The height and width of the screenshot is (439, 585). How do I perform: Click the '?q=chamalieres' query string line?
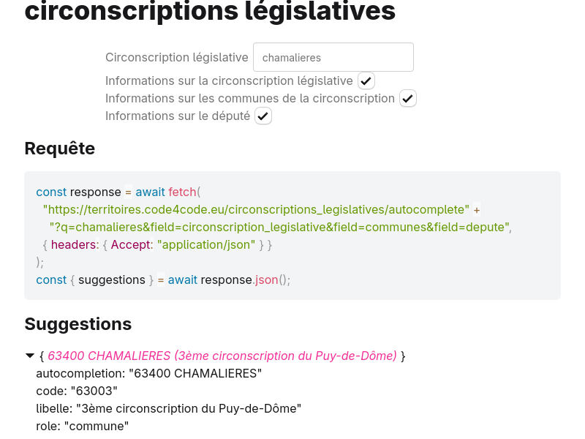point(279,227)
